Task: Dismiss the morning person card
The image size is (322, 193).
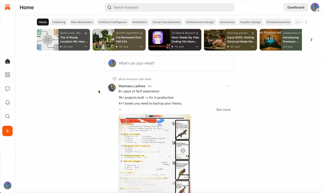Action: point(253,33)
